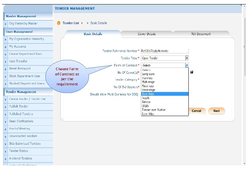This screenshot has width=248, height=186.
Task: Open Downloaded Tenders link
Action: (x=23, y=136)
